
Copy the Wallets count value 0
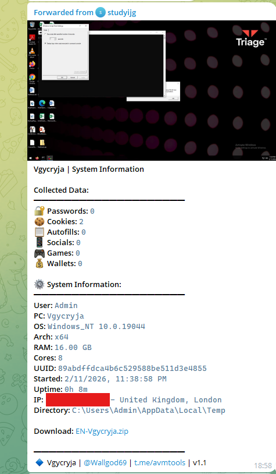click(x=80, y=264)
